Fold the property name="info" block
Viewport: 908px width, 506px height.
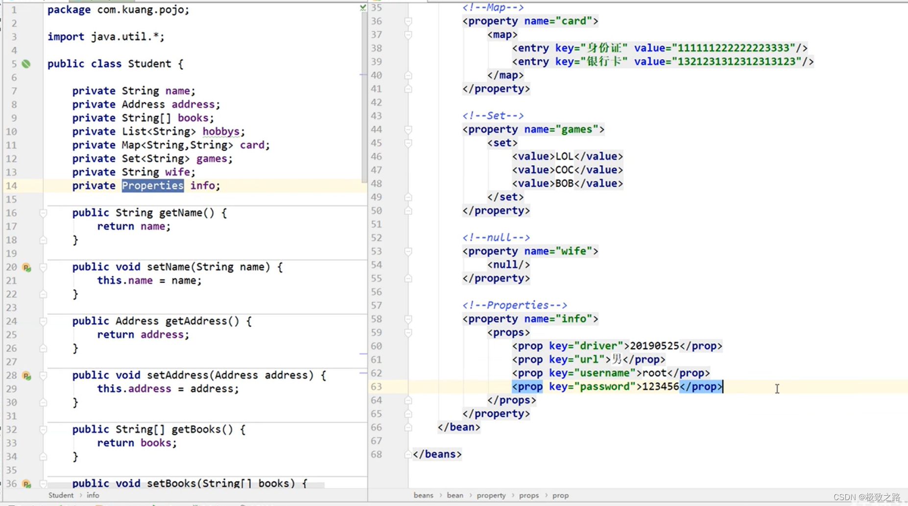[x=408, y=319]
